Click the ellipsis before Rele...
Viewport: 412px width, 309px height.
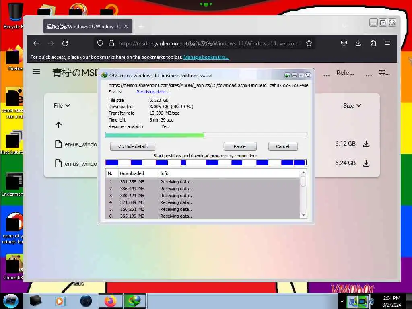pyautogui.click(x=327, y=76)
